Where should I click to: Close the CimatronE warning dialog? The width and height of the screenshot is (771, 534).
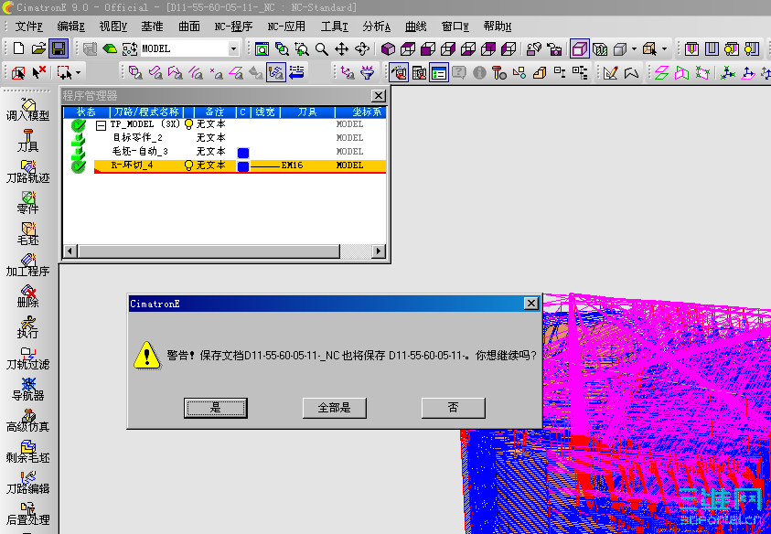(531, 304)
